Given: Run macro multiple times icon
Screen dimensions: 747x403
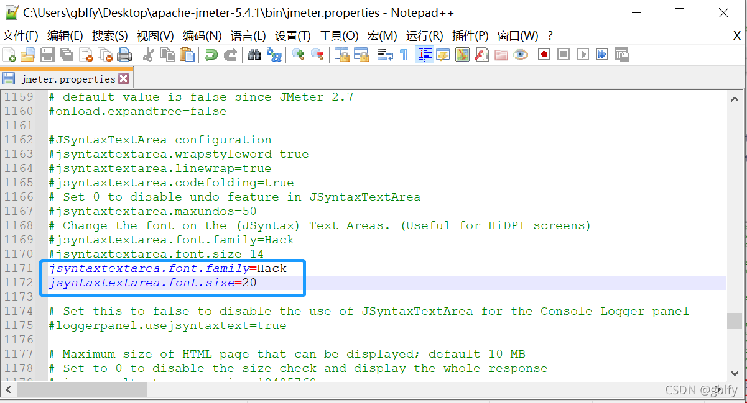Looking at the screenshot, I should click(x=602, y=55).
